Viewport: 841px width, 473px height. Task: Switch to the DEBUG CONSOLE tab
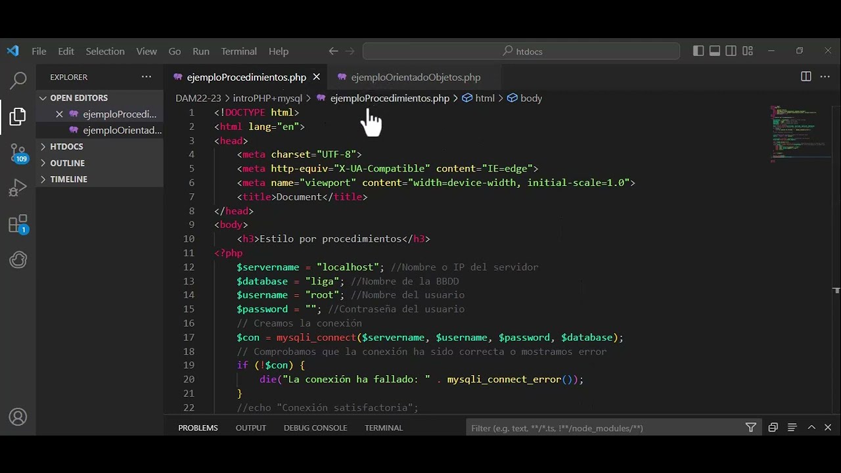click(x=315, y=428)
